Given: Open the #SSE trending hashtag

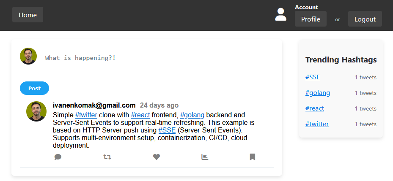Looking at the screenshot, I should [313, 77].
